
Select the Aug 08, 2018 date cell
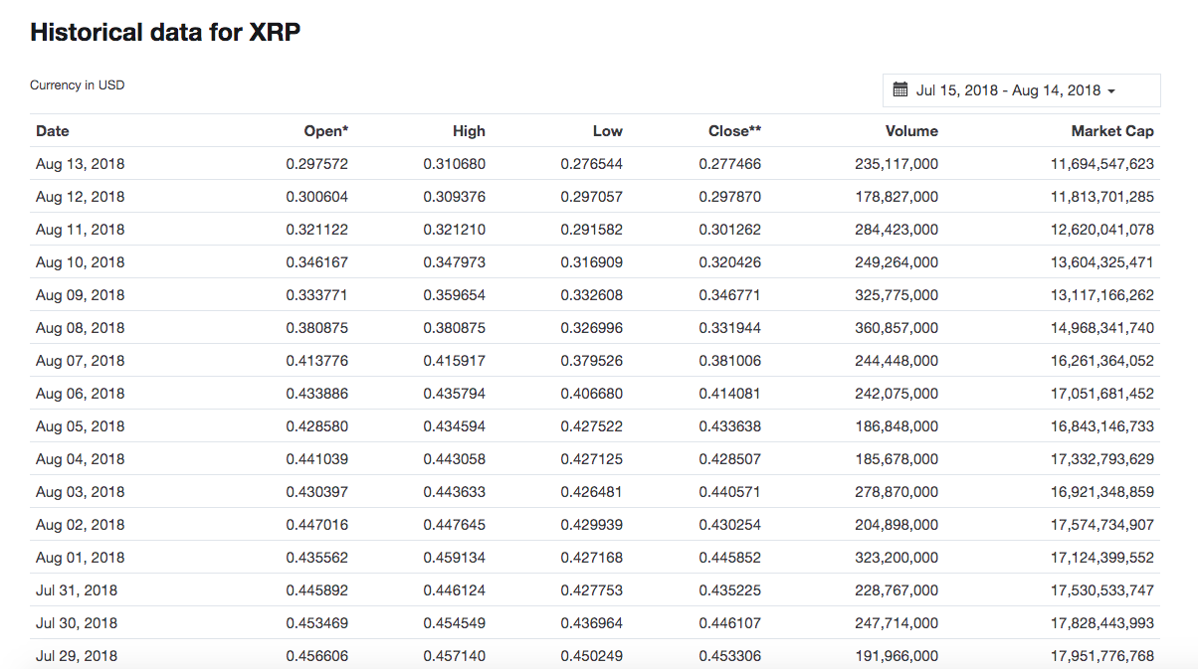[81, 328]
